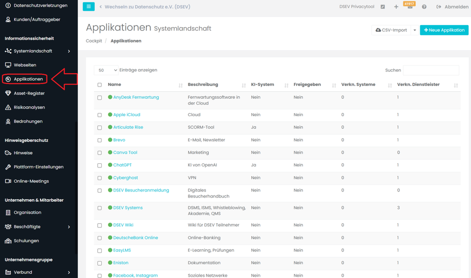Open Online-Meetings in the sidebar
This screenshot has width=471, height=278.
tap(31, 181)
